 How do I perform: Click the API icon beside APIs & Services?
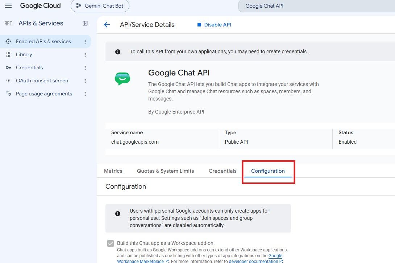pos(8,24)
